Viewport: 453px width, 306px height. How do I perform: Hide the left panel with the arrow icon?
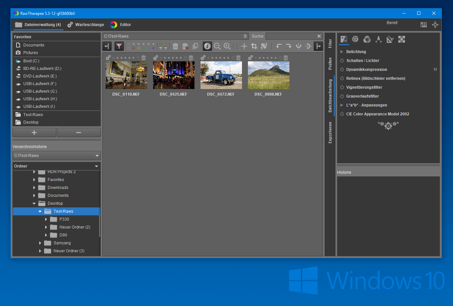(107, 46)
